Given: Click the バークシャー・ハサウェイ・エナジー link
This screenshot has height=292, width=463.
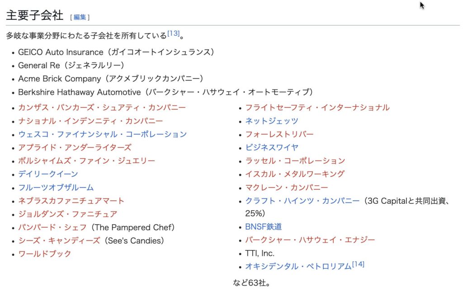Looking at the screenshot, I should pos(310,240).
